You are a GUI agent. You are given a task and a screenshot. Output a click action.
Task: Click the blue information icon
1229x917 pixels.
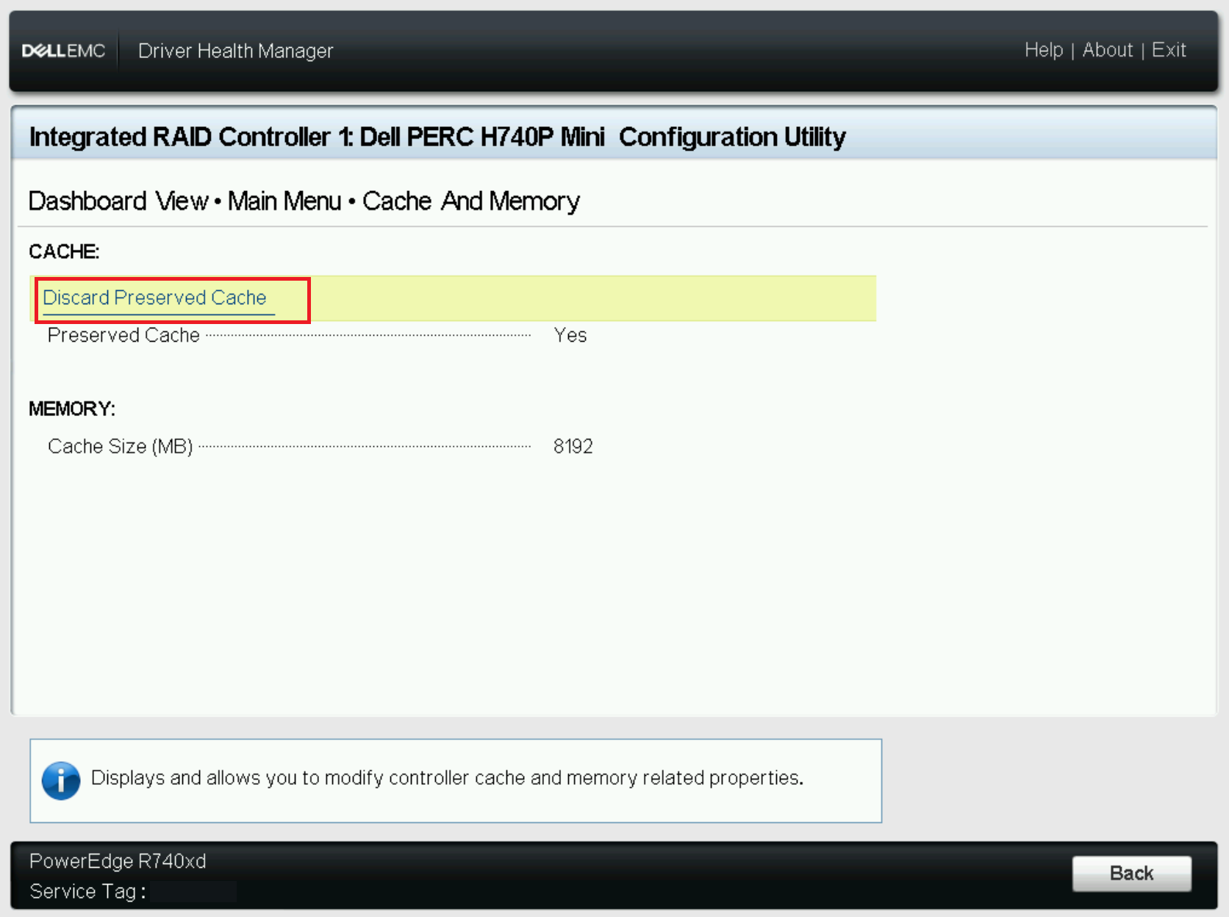tap(62, 780)
